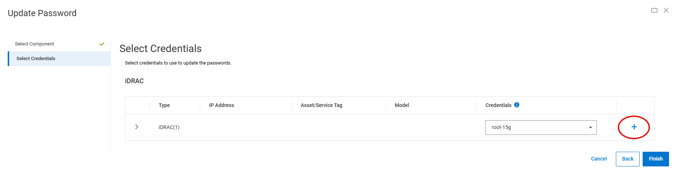Viewport: 676px width, 173px height.
Task: Maximize the Update Password dialog
Action: pos(654,10)
